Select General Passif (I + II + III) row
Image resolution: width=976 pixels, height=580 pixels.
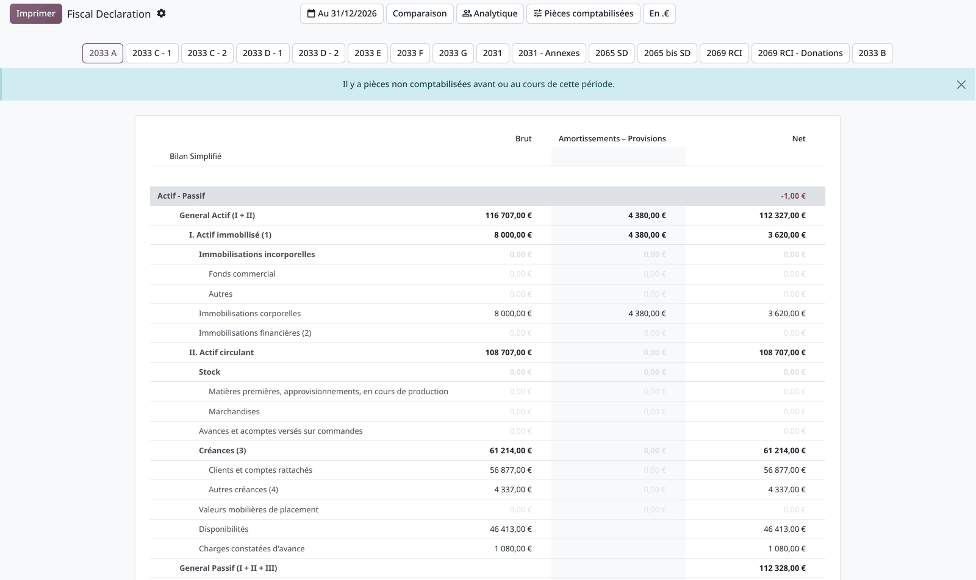487,568
